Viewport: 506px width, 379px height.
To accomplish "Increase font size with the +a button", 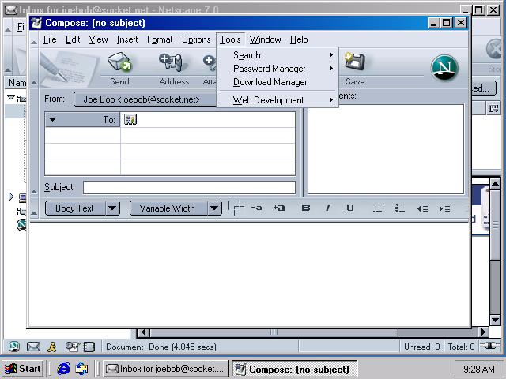I will click(x=279, y=208).
